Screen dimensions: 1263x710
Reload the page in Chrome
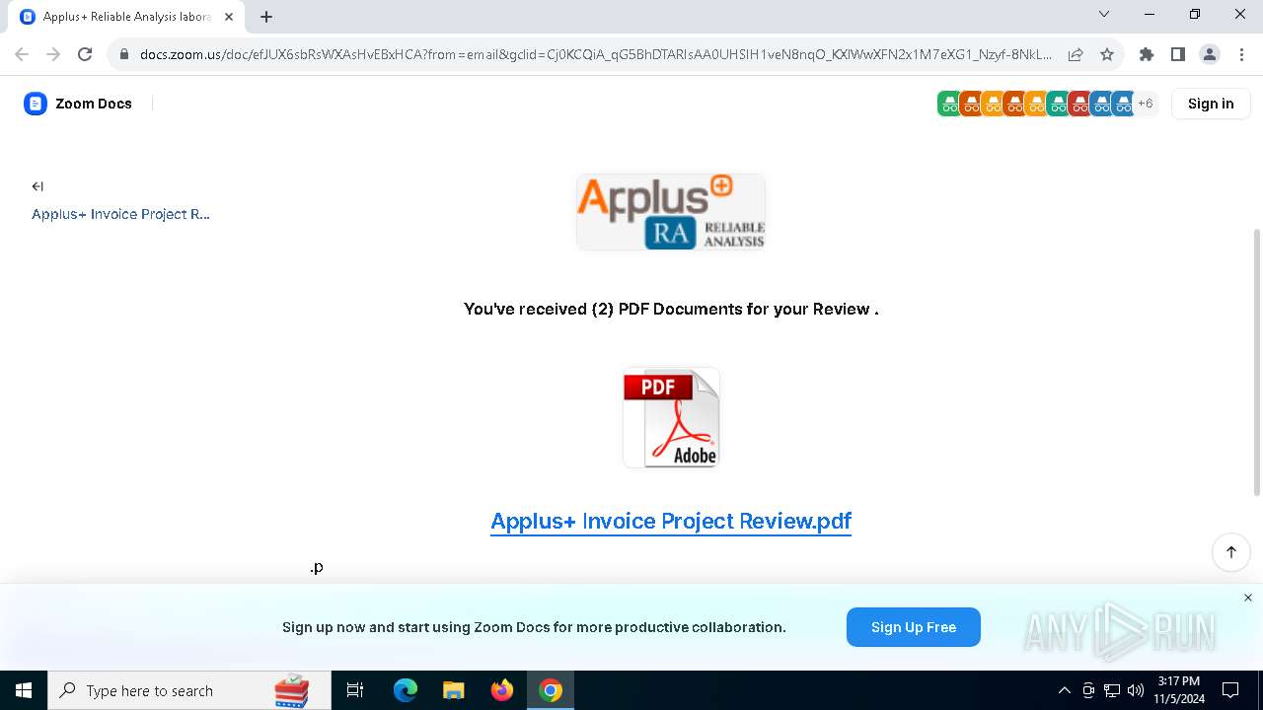(85, 54)
